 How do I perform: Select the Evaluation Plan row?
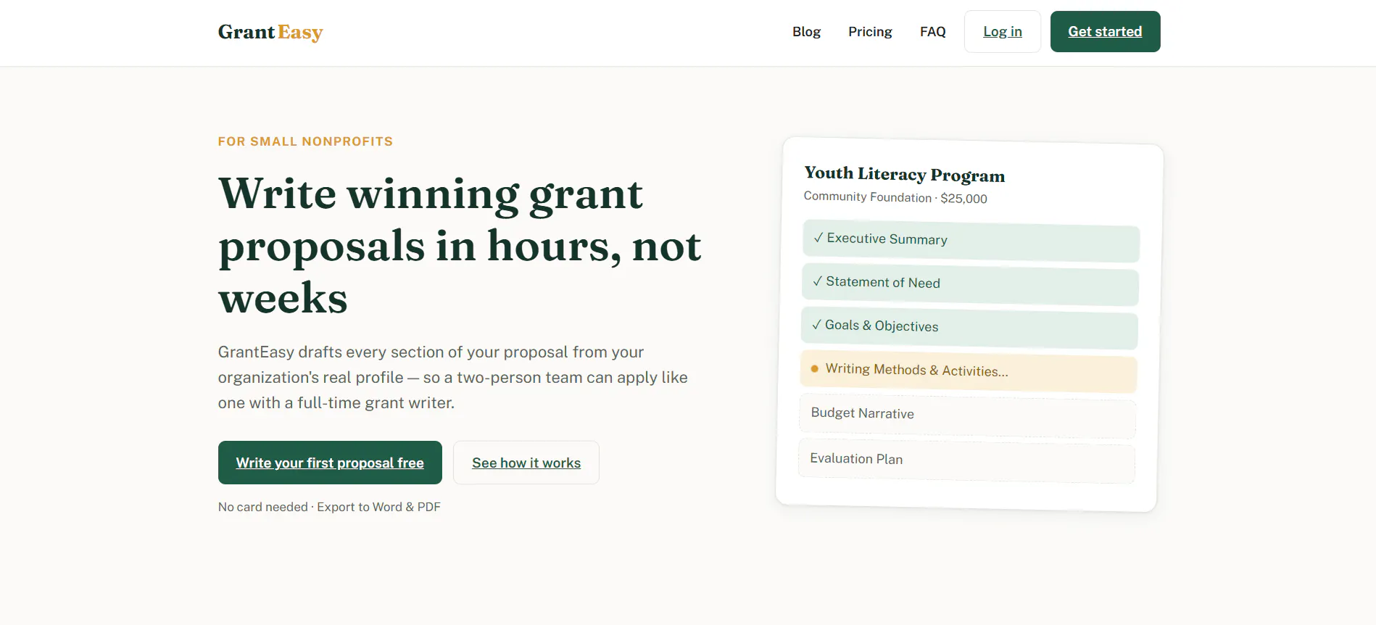click(966, 460)
